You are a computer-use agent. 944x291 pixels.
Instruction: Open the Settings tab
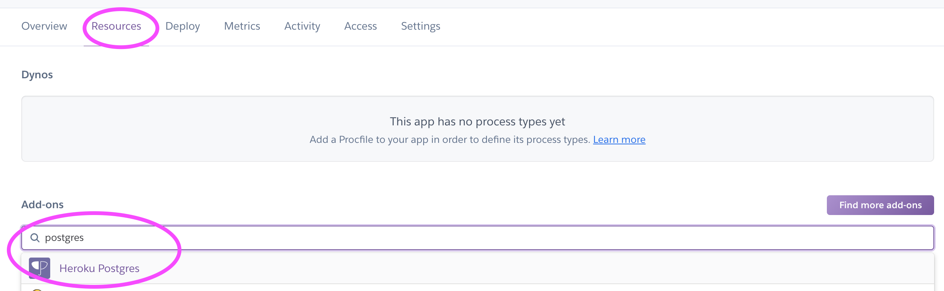421,26
